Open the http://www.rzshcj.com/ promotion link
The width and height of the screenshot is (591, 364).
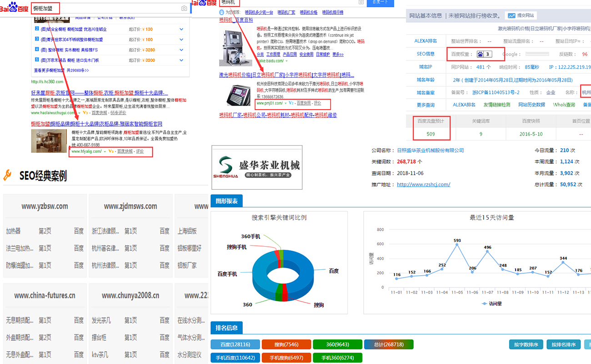pos(423,184)
